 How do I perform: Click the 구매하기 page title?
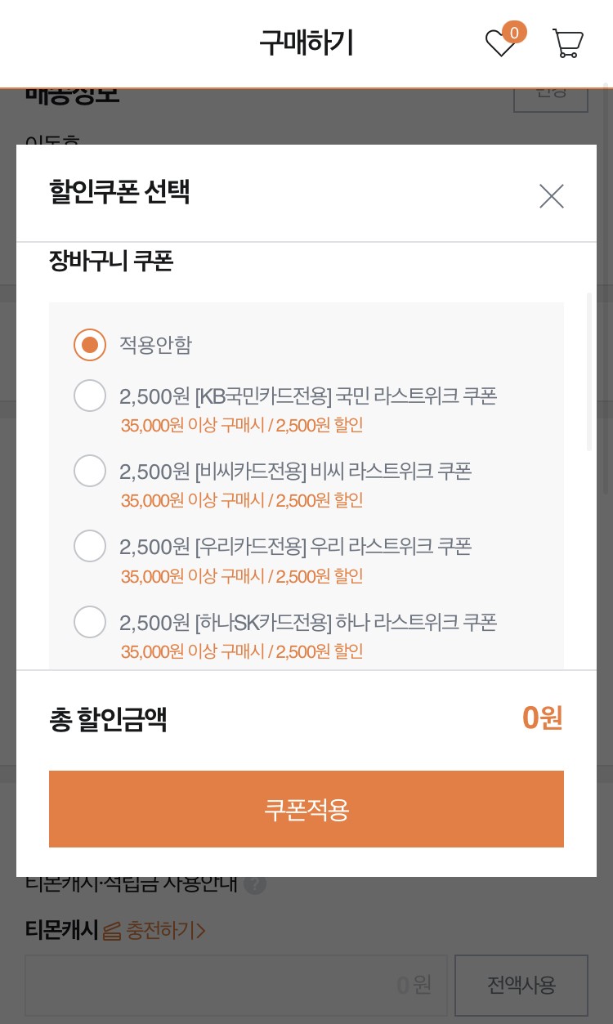tap(306, 42)
